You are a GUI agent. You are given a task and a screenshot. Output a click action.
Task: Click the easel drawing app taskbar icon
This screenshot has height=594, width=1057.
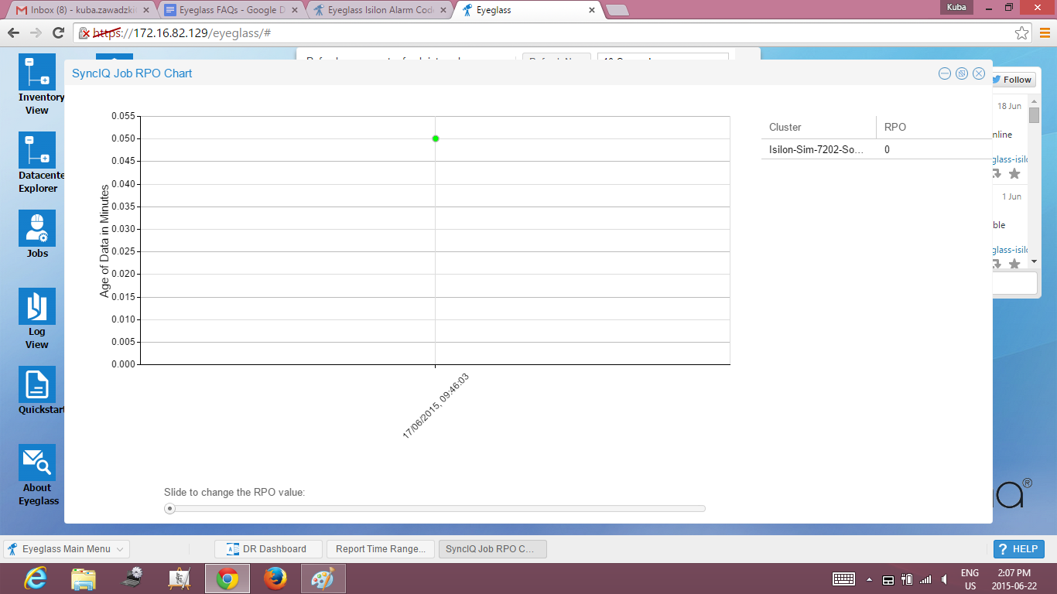click(x=180, y=579)
